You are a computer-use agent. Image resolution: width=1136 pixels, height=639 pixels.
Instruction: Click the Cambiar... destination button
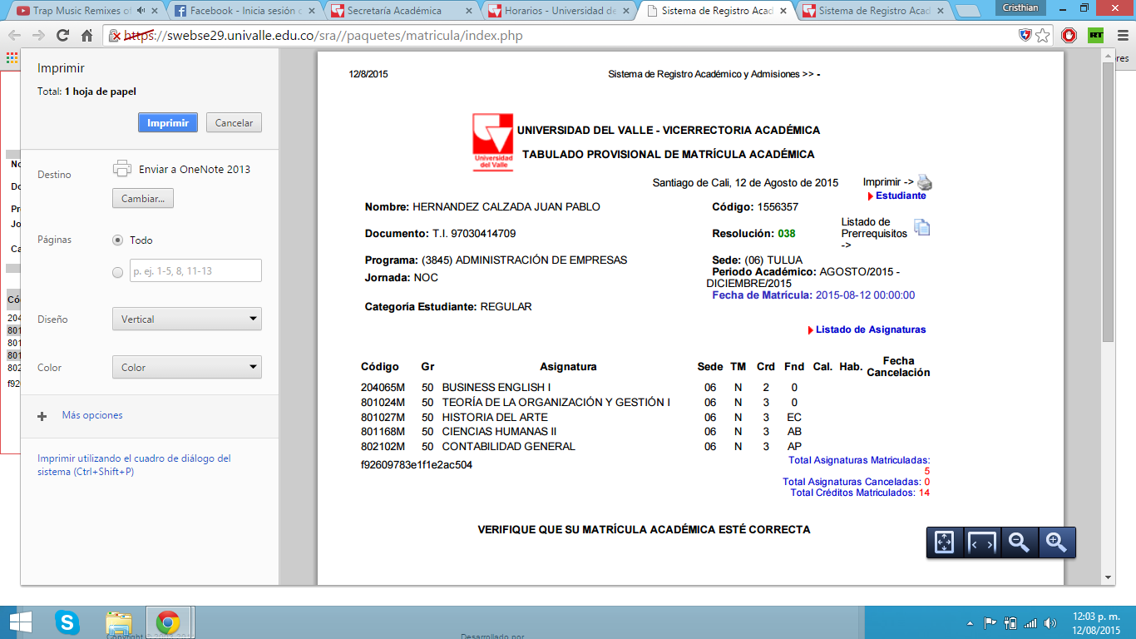pyautogui.click(x=143, y=199)
